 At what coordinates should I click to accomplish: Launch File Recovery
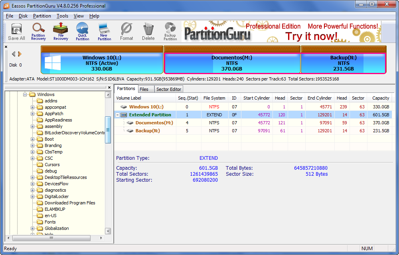(60, 31)
